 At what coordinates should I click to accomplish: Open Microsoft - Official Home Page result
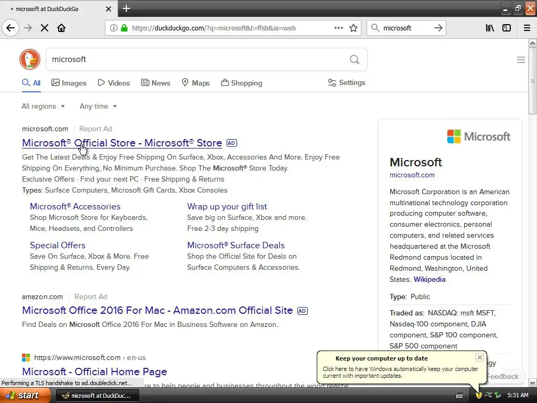[x=94, y=372]
